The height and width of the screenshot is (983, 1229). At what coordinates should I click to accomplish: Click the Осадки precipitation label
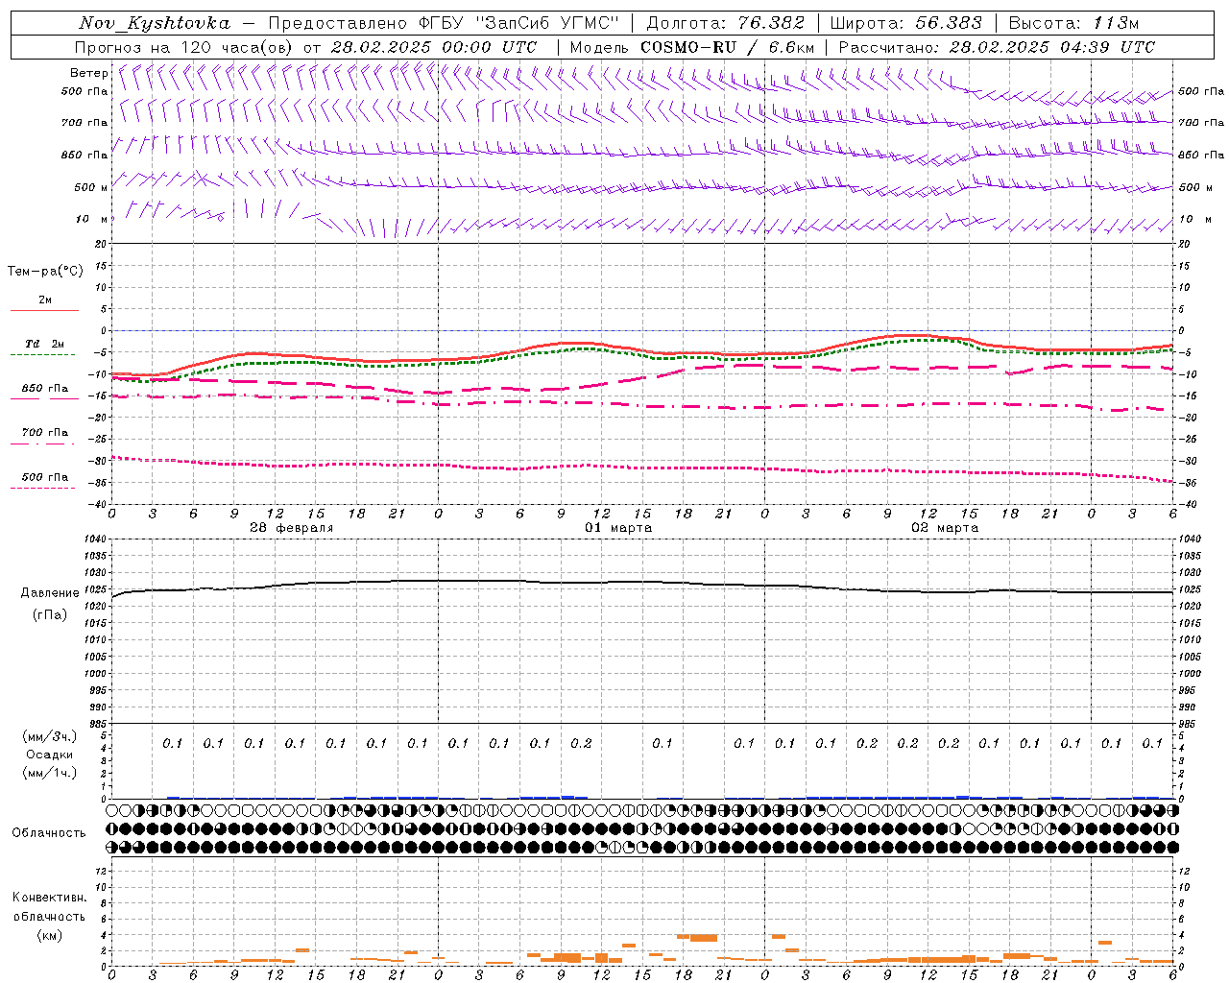point(50,755)
